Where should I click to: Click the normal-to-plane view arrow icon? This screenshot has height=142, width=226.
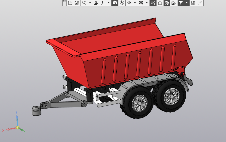click(96, 3)
